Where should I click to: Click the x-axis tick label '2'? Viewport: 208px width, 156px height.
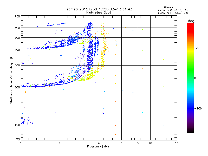pos(60,143)
